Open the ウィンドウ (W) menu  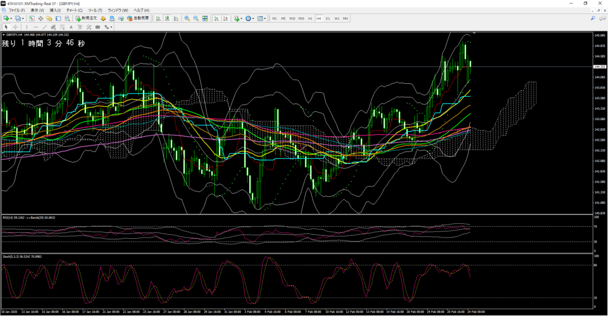pyautogui.click(x=118, y=10)
